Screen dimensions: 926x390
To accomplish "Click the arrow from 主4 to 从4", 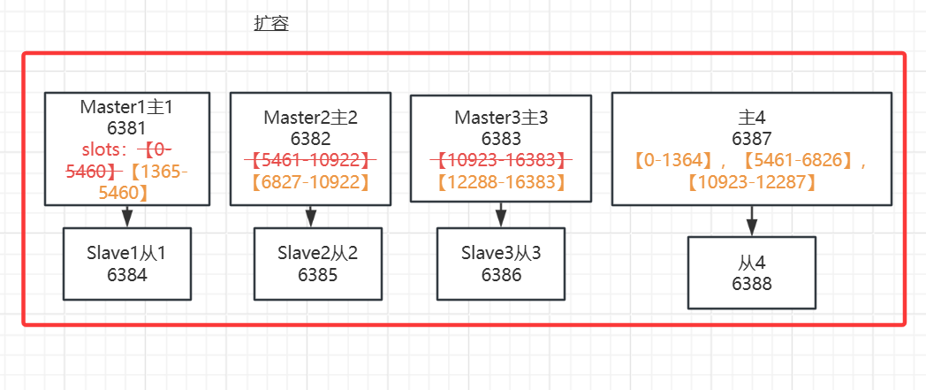I will [751, 221].
